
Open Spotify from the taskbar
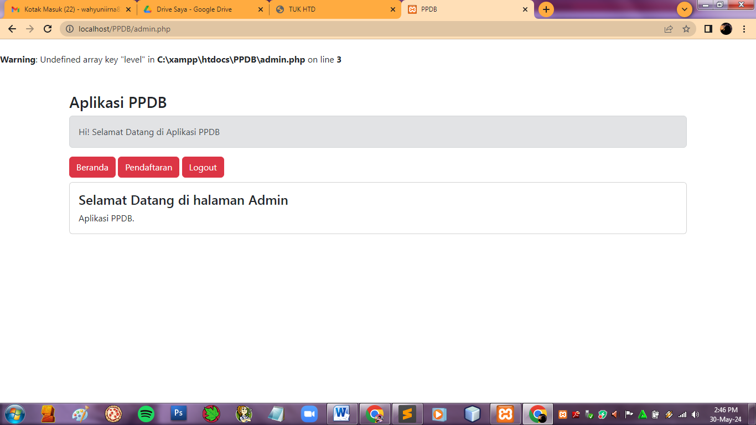click(146, 413)
